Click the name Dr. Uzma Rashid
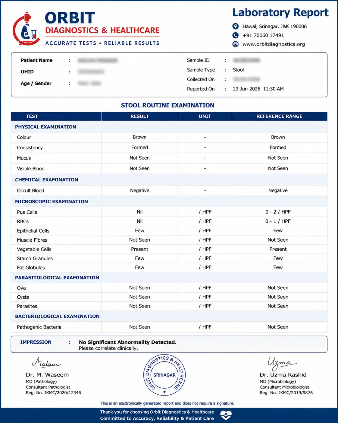The height and width of the screenshot is (423, 338). pyautogui.click(x=283, y=375)
